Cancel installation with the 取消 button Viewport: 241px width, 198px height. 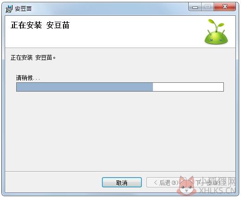coord(122,182)
